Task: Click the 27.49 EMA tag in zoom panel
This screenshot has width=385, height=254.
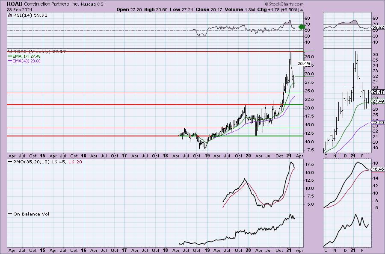Action: click(x=378, y=101)
